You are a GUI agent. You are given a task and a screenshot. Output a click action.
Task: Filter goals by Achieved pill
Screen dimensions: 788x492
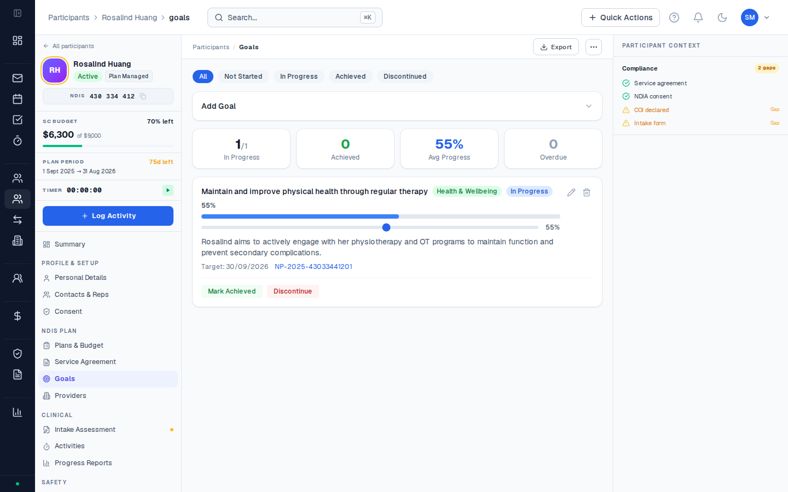point(350,77)
